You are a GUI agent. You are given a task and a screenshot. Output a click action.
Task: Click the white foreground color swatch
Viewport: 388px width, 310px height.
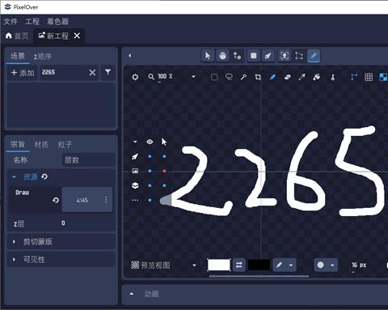click(219, 265)
